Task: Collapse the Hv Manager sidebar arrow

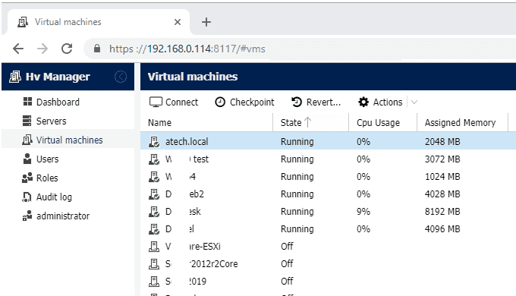Action: [x=121, y=77]
